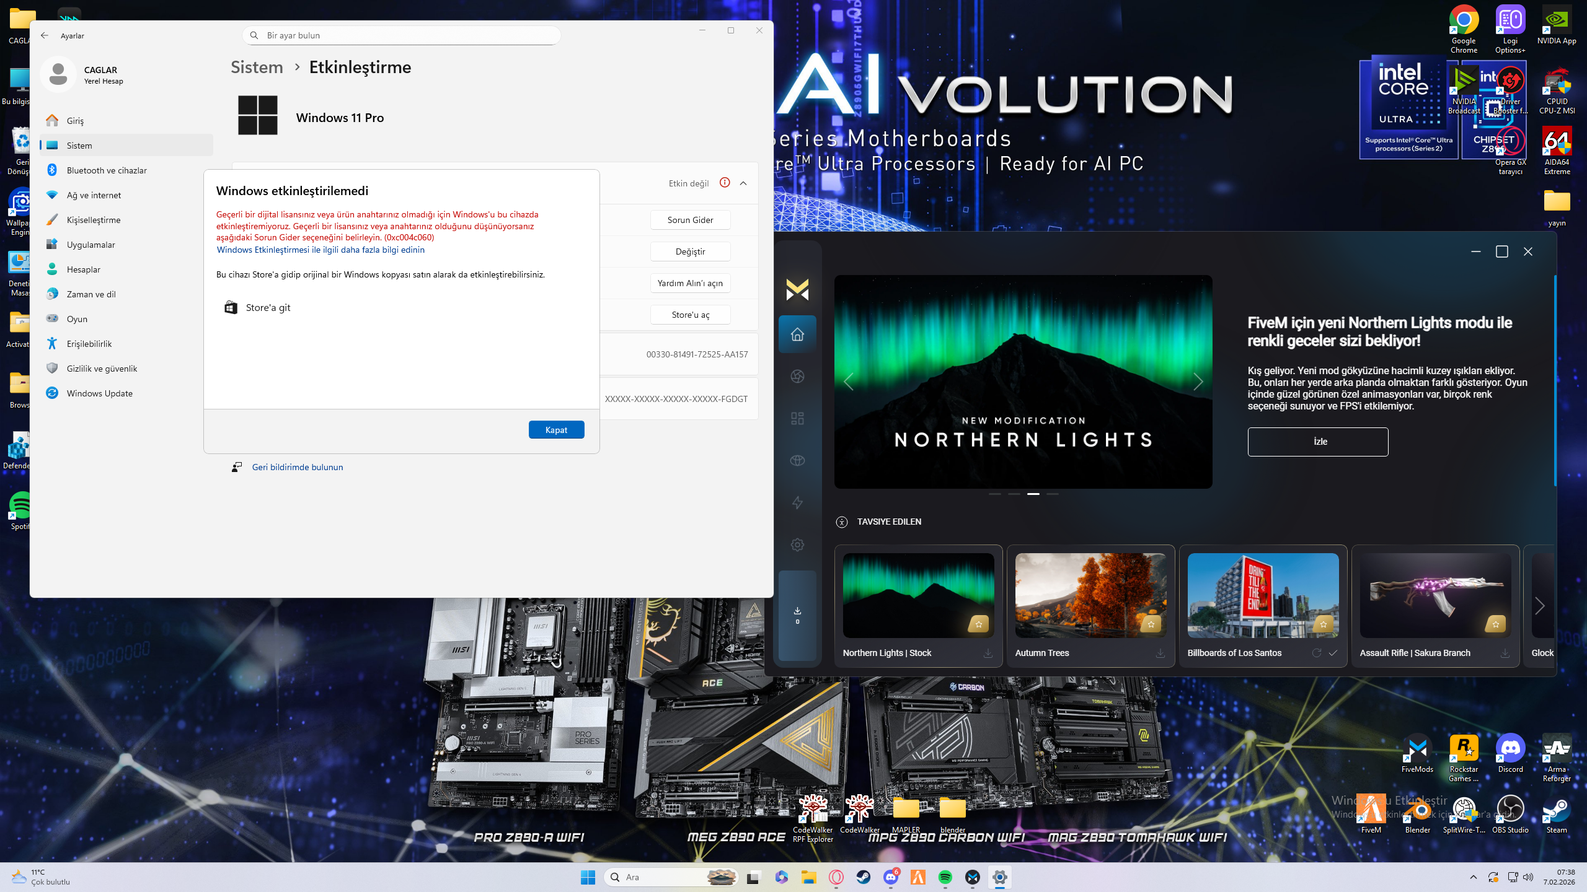This screenshot has height=892, width=1587.
Task: Click the Değiştir product key button
Action: pos(690,251)
